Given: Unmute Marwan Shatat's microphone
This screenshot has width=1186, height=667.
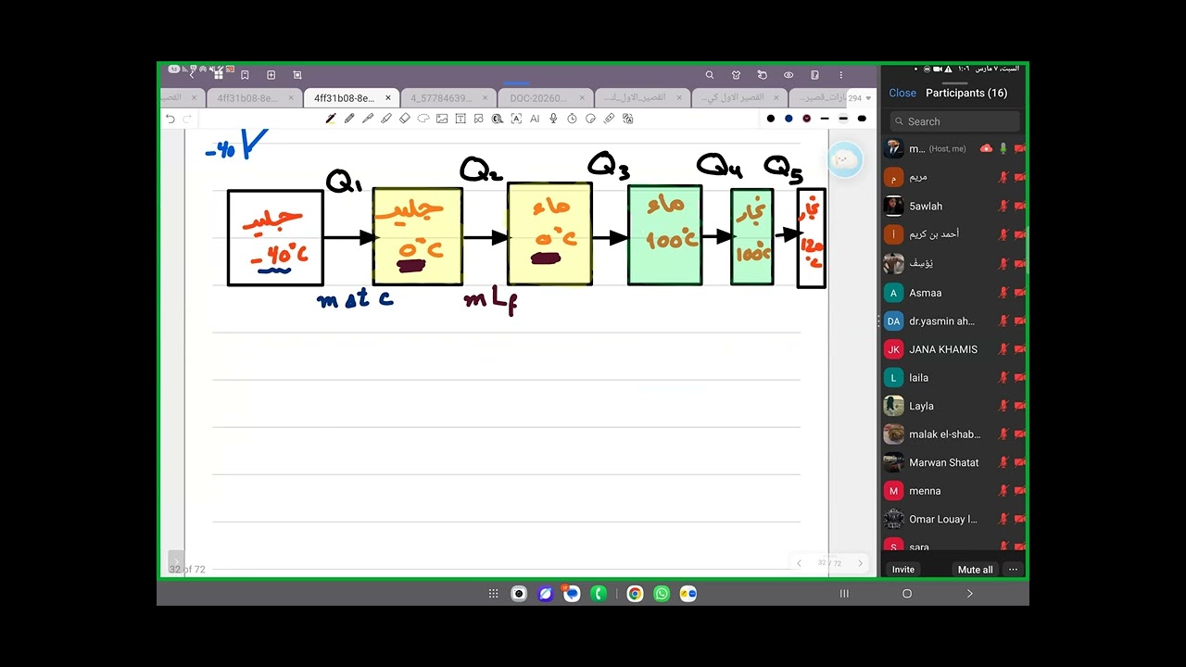Looking at the screenshot, I should pyautogui.click(x=1003, y=462).
